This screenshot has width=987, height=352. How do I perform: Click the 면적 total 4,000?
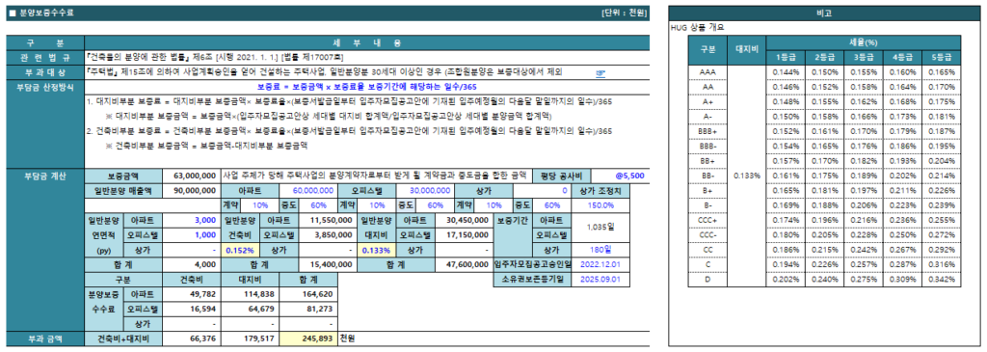[192, 264]
